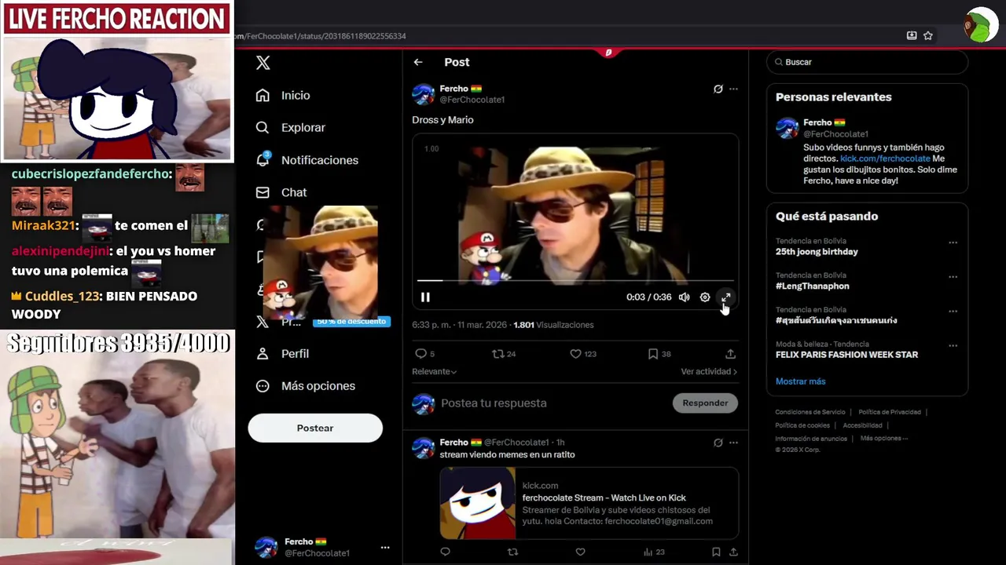Open kick.com stream link card
This screenshot has height=565, width=1006.
click(x=589, y=503)
